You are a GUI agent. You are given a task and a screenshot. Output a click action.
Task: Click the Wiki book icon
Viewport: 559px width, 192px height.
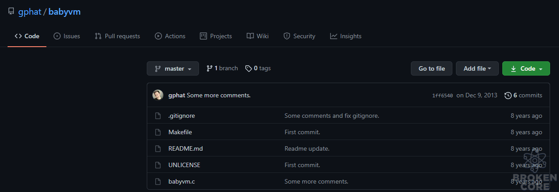[250, 36]
